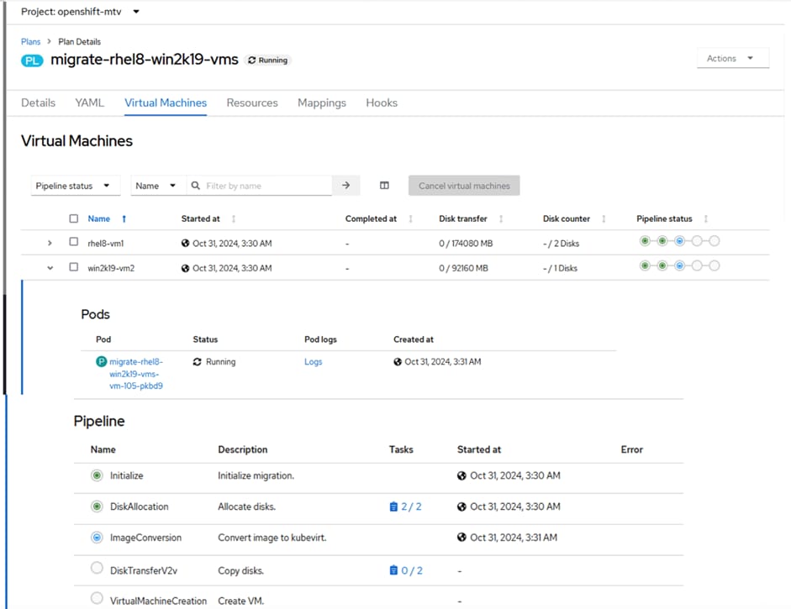Click globe icon in ImageConversion Started at

pyautogui.click(x=461, y=538)
